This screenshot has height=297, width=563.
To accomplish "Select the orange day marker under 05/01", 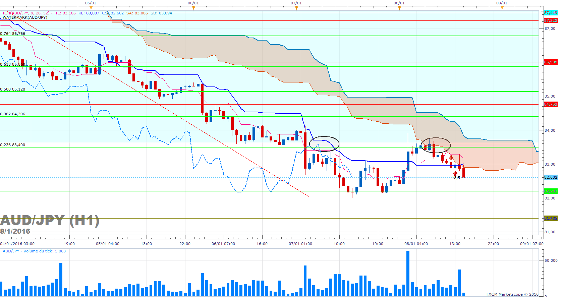I will coord(91,8).
